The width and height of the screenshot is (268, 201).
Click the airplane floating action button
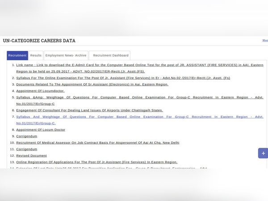click(263, 153)
